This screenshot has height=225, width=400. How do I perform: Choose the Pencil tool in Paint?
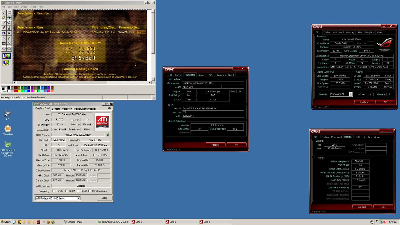coord(4,28)
